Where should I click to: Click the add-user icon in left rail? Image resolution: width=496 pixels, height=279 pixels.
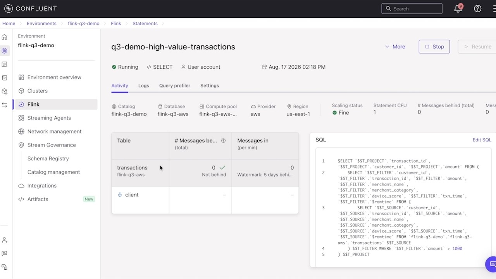5,240
